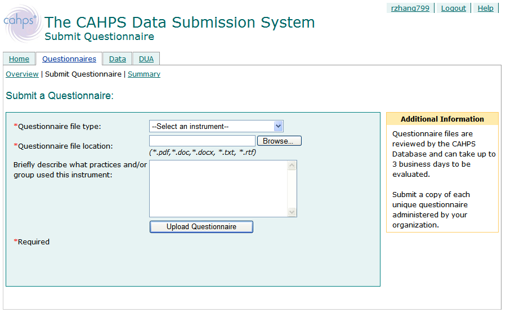
Task: Open the DUA tab
Action: 146,59
